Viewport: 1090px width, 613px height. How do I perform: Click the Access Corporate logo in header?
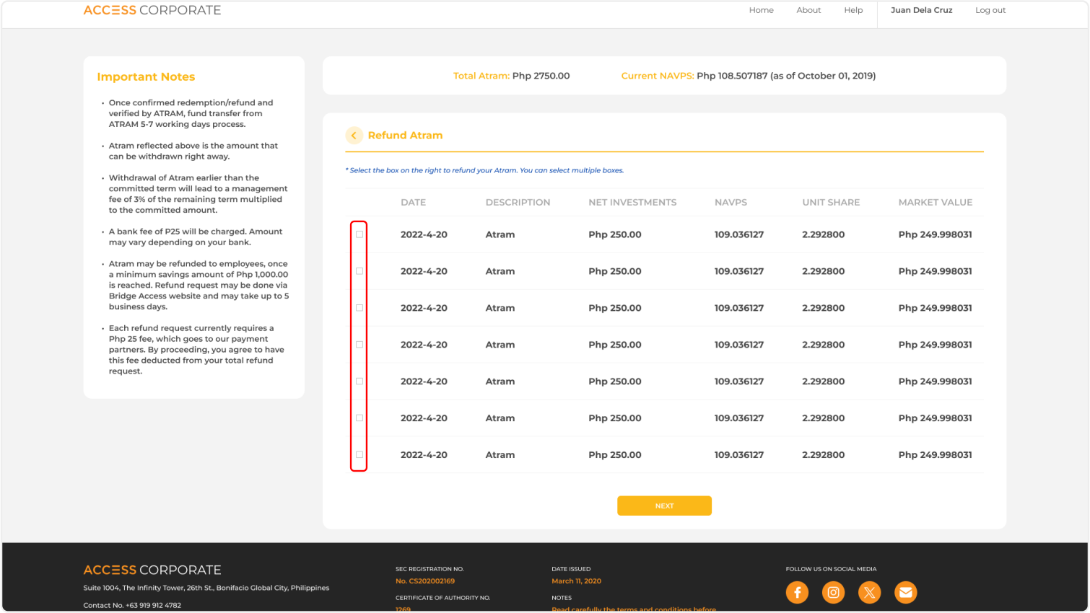click(152, 10)
